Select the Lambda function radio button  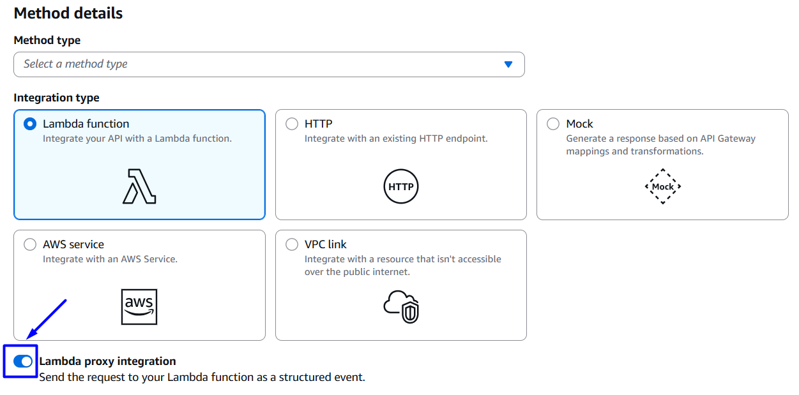pyautogui.click(x=30, y=124)
